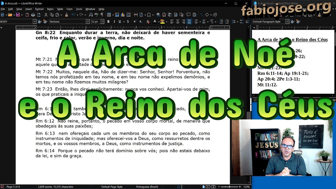Toggle Strikethrough formatting
The image size is (336, 189).
pos(128,22)
